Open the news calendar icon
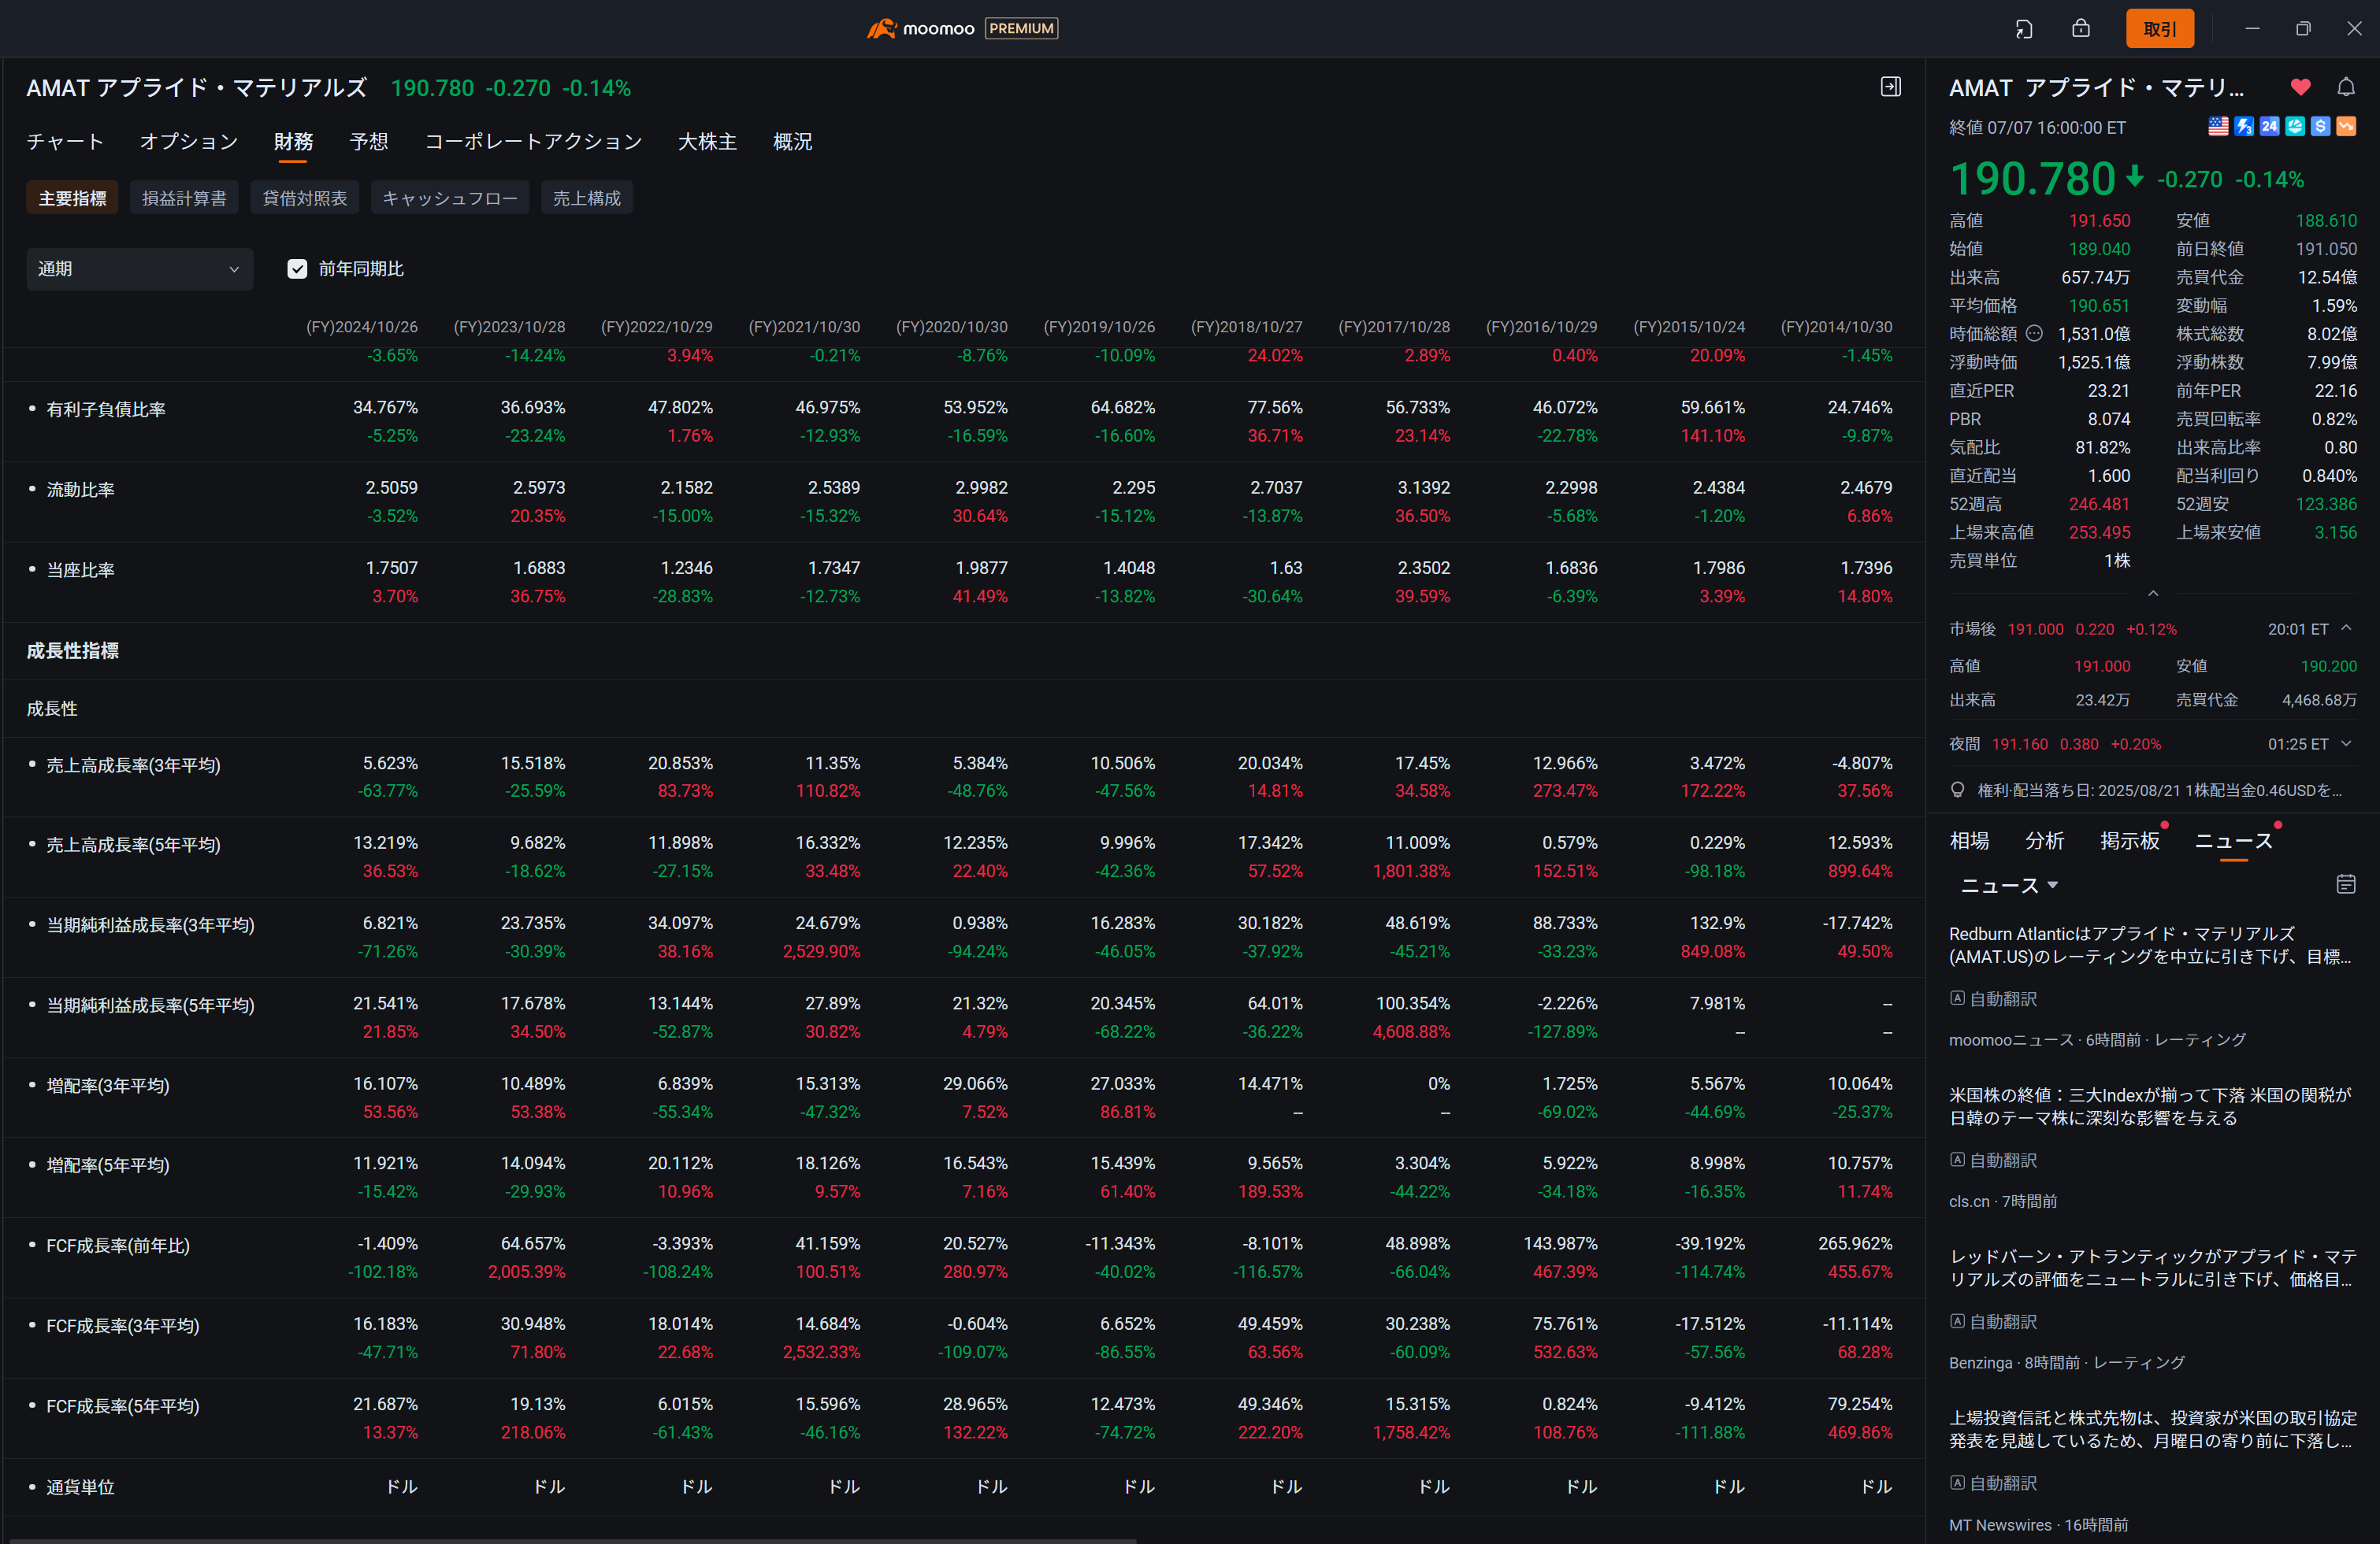Viewport: 2380px width, 1544px height. [x=2346, y=884]
